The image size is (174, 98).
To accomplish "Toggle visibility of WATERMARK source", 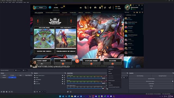I will pos(63,79).
